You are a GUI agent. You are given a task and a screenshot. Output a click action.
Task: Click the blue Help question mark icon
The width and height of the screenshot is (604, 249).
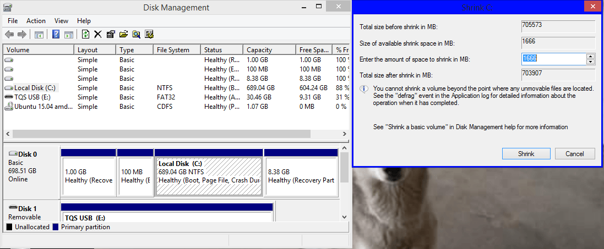[x=56, y=34]
